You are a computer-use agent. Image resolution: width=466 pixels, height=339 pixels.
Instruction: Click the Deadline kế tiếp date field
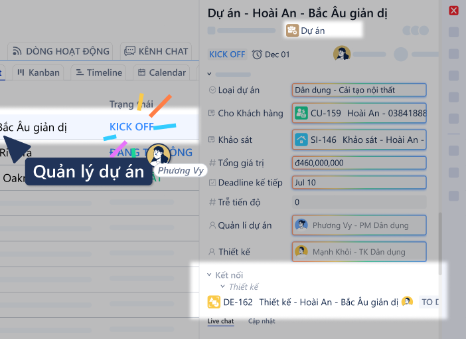[358, 182]
